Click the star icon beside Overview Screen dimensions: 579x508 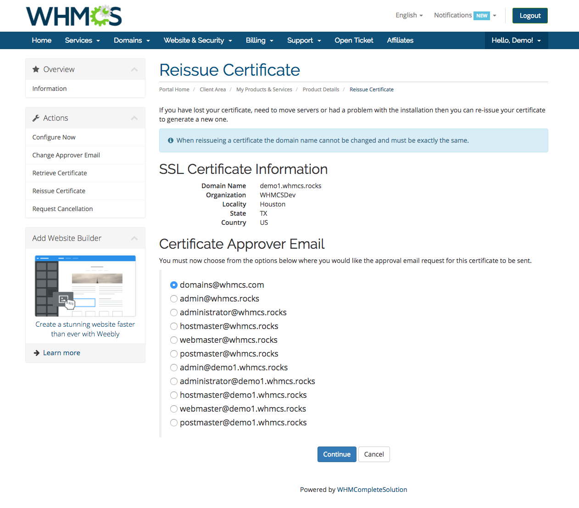36,69
